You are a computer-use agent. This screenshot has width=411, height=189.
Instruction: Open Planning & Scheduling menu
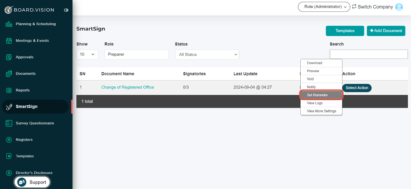[36, 24]
